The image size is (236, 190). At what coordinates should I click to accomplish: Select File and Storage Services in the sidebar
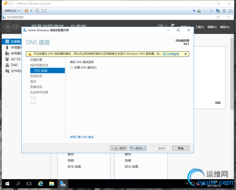[12, 71]
